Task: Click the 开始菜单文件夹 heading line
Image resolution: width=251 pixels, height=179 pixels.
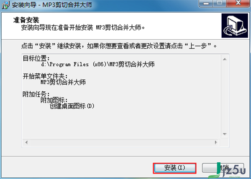Action: click(45, 76)
